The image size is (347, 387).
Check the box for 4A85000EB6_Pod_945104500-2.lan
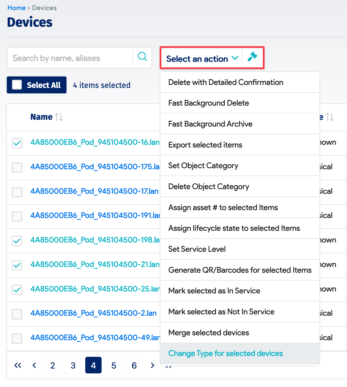click(x=17, y=314)
